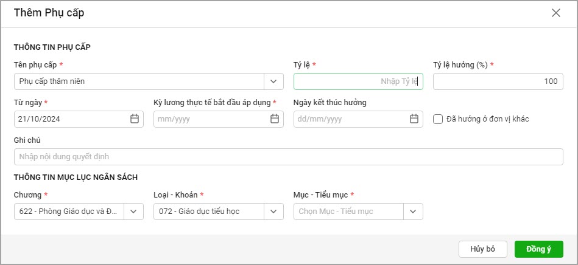Click the Phụ cấp thâm niên text box
This screenshot has width=578, height=265.
[x=138, y=81]
